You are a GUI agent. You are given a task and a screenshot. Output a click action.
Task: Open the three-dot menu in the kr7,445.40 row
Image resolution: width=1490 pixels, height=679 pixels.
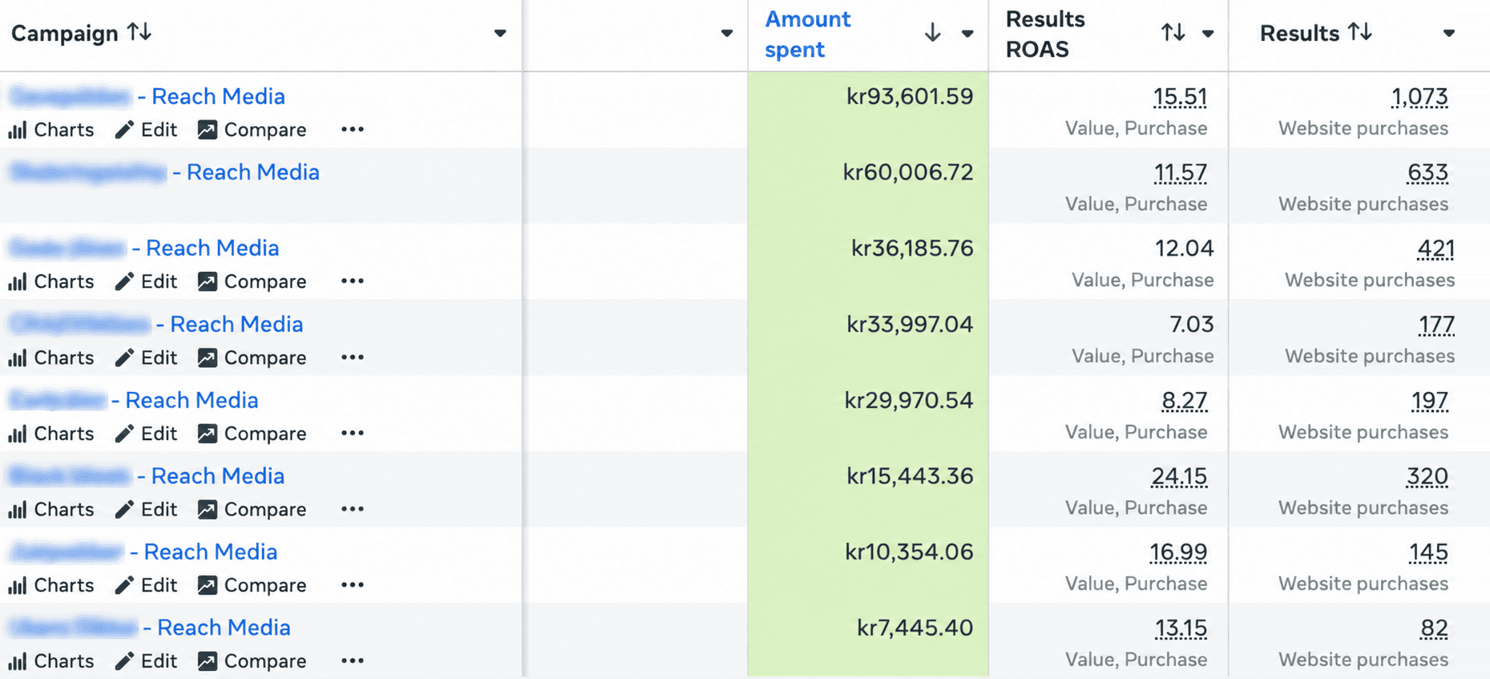point(353,661)
